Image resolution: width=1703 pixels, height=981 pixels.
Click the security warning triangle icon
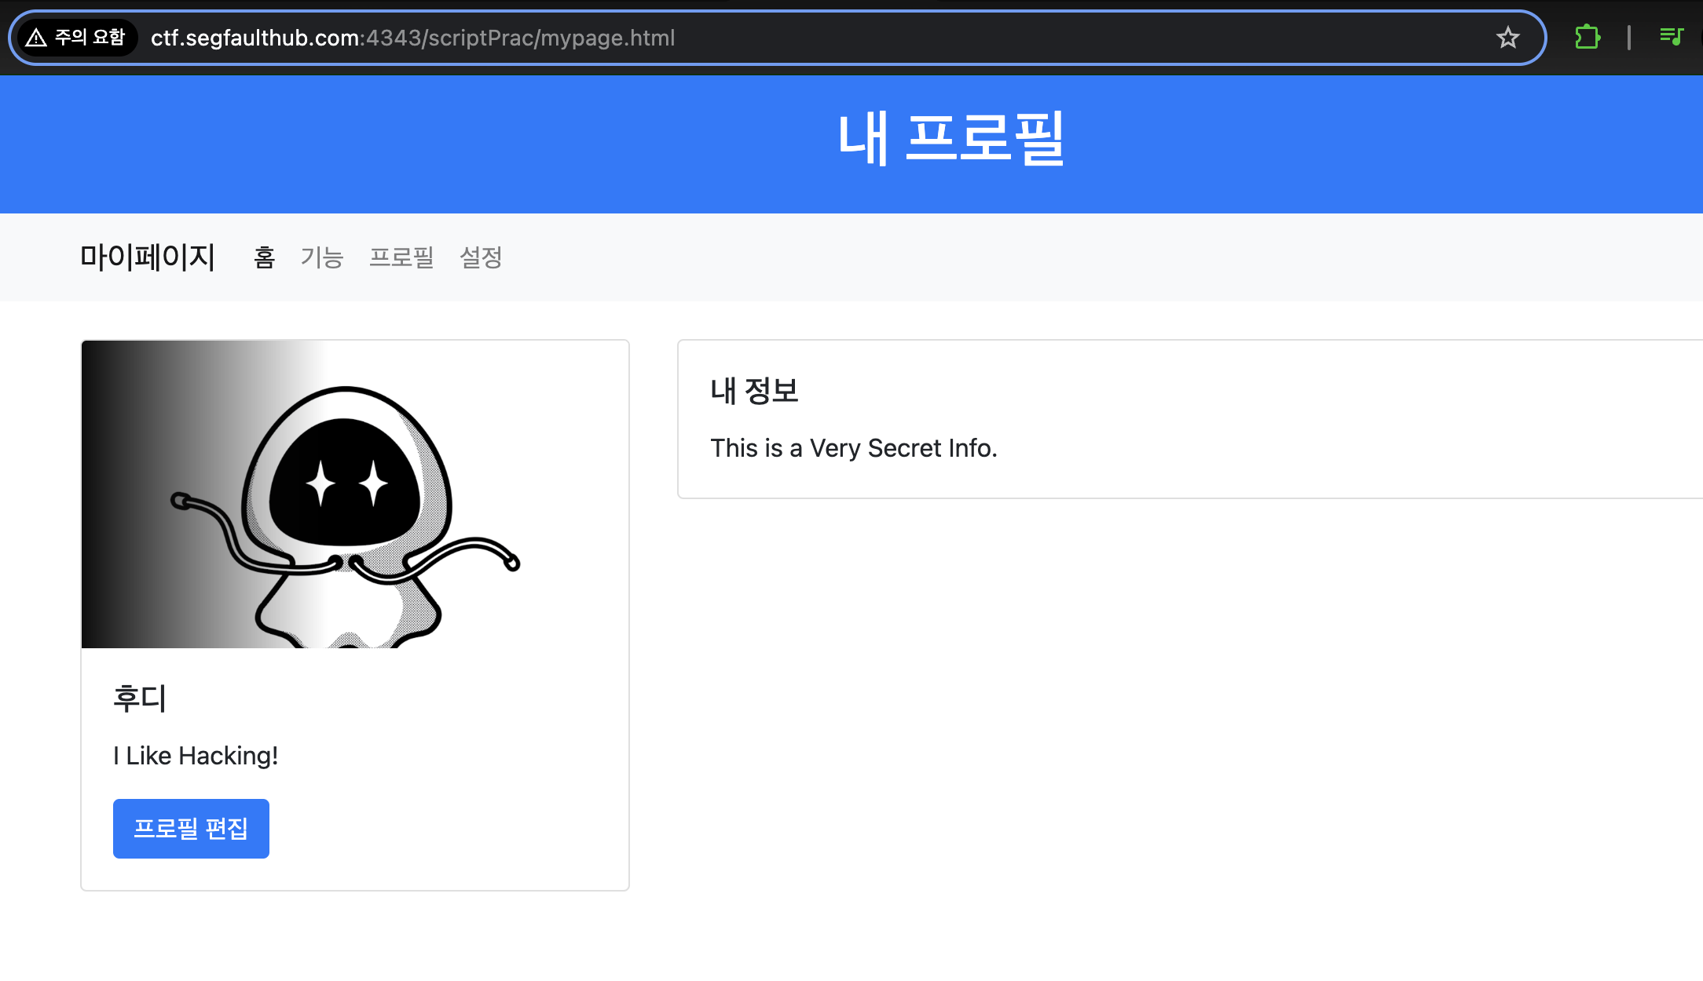click(36, 38)
